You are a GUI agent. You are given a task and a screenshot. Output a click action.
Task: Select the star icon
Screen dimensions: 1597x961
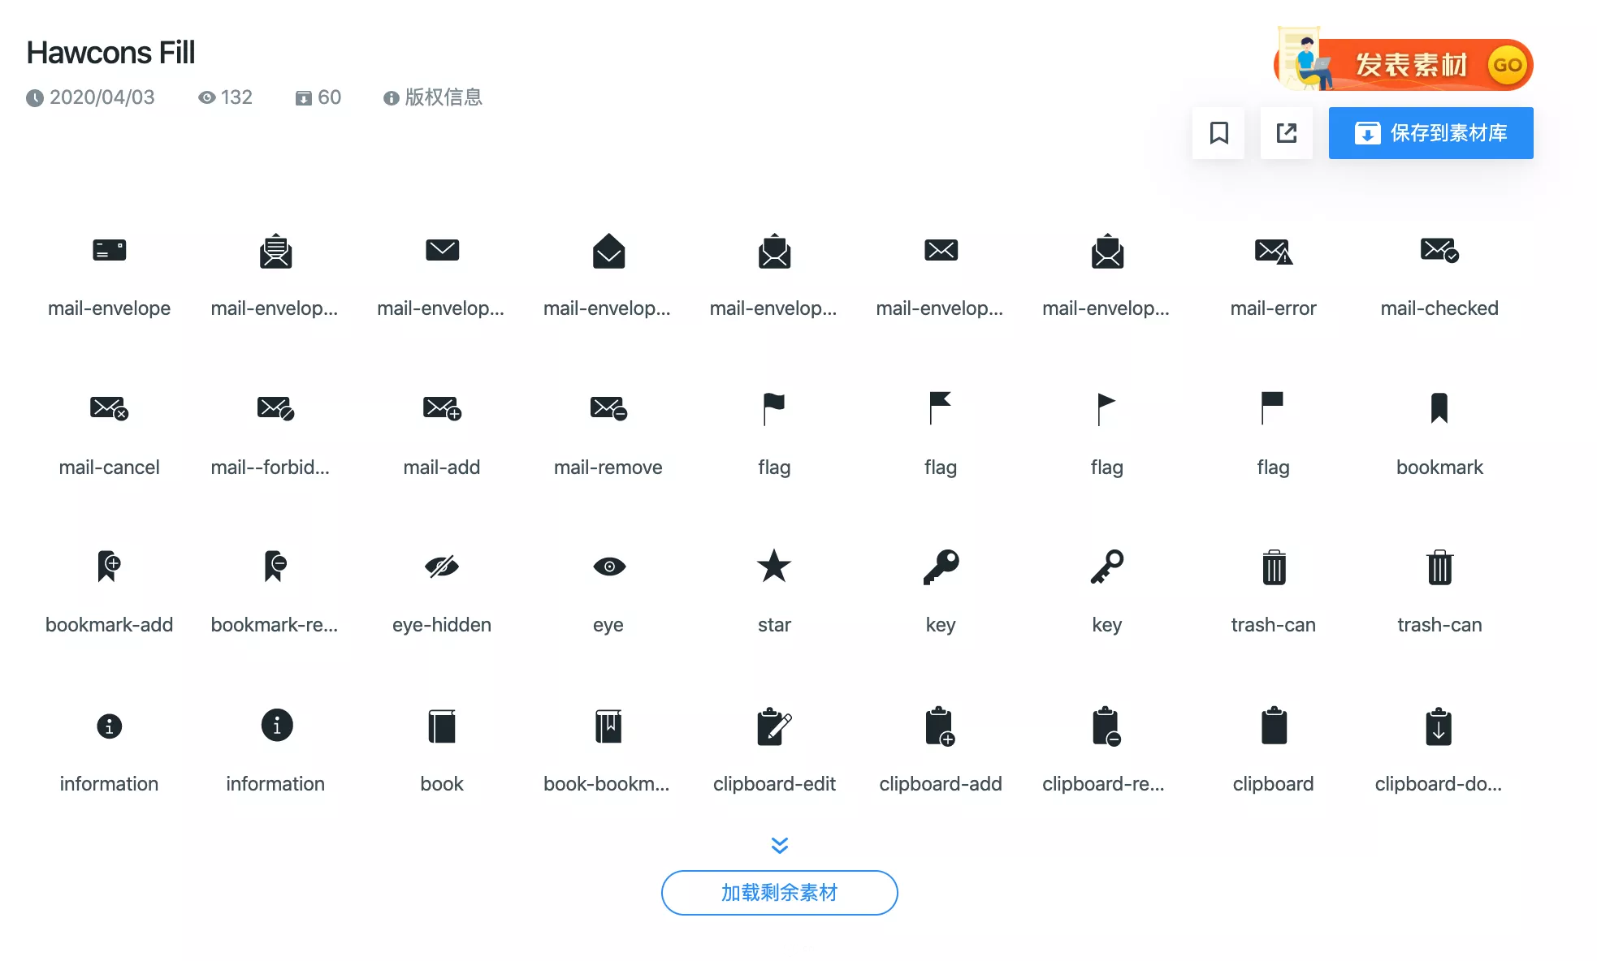(x=773, y=567)
